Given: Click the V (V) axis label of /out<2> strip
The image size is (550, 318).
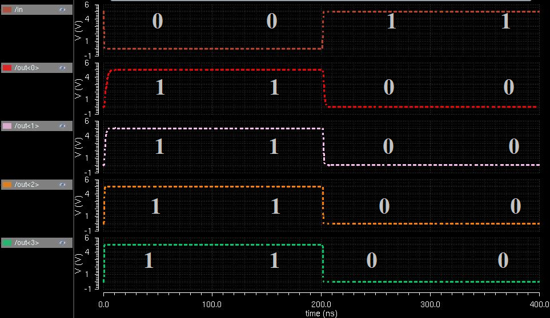Looking at the screenshot, I should [x=79, y=205].
